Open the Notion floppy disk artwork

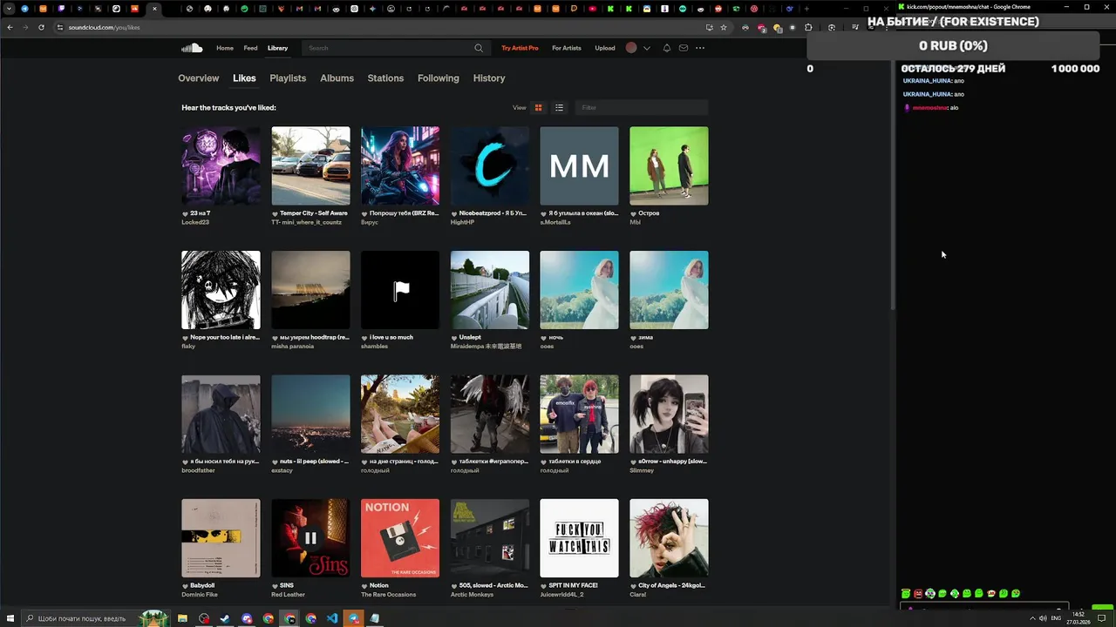point(400,538)
